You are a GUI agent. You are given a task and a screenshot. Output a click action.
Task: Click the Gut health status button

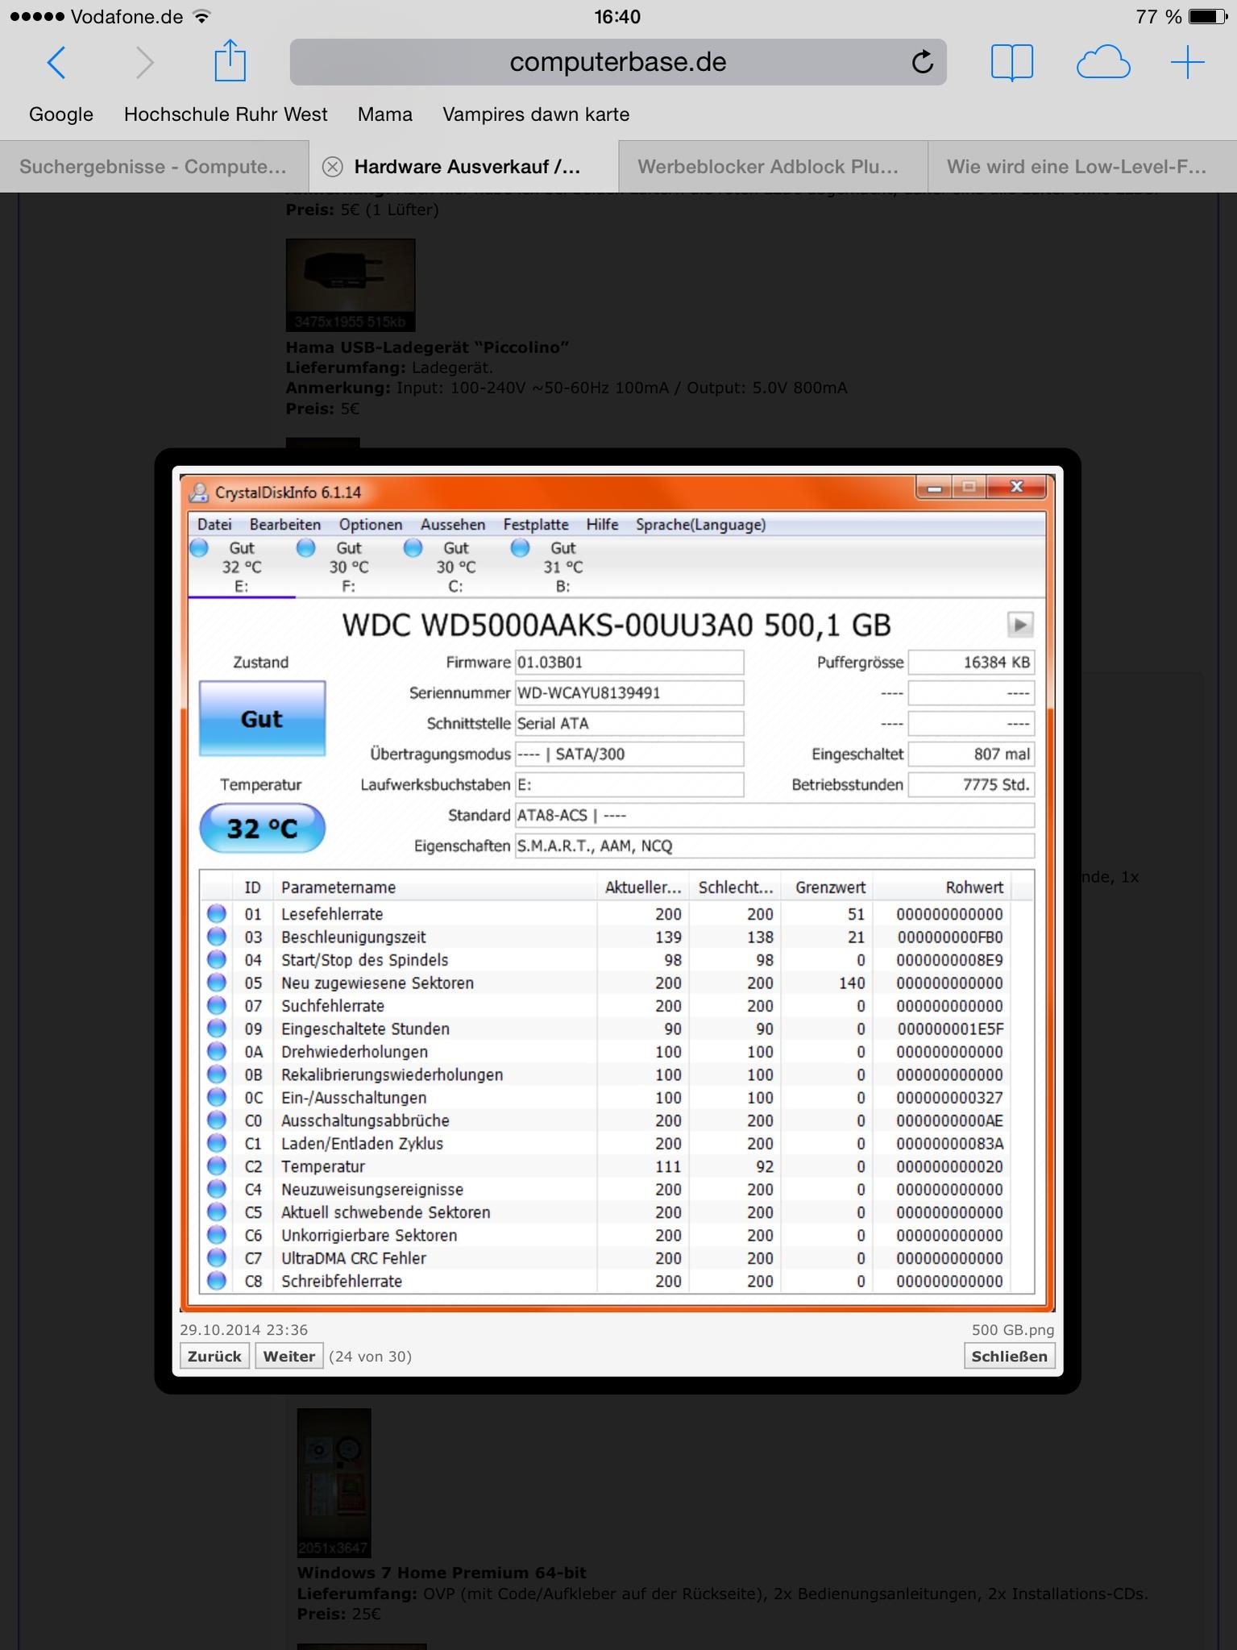click(262, 719)
